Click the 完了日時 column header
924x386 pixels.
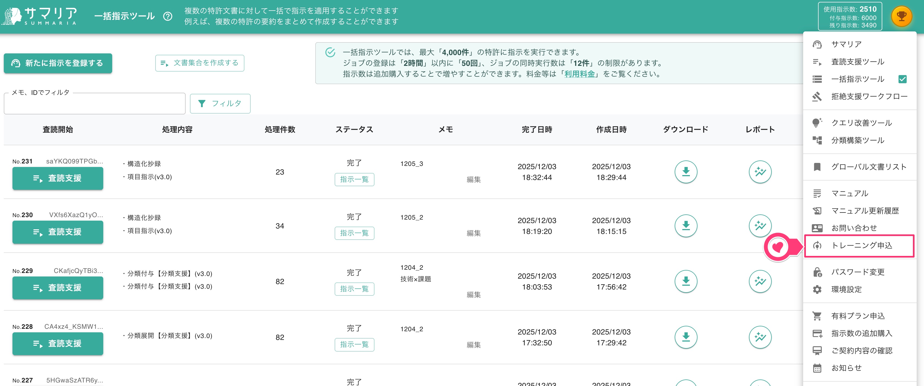(537, 130)
